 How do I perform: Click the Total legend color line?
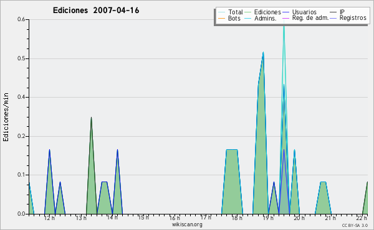click(x=221, y=12)
